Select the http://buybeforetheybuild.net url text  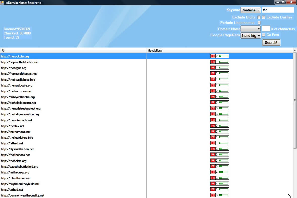pos(20,184)
